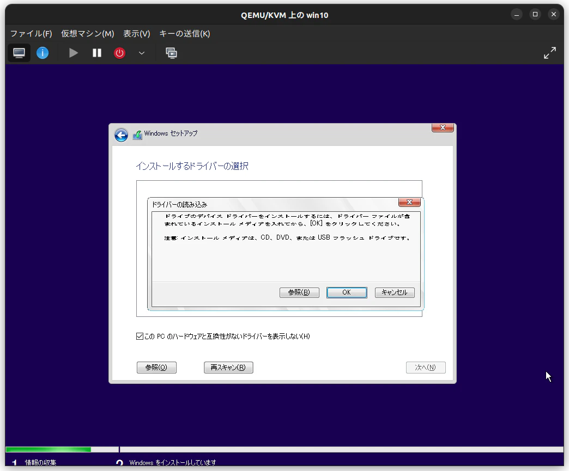This screenshot has height=471, width=569.
Task: Pause the virtual machine
Action: tap(96, 53)
